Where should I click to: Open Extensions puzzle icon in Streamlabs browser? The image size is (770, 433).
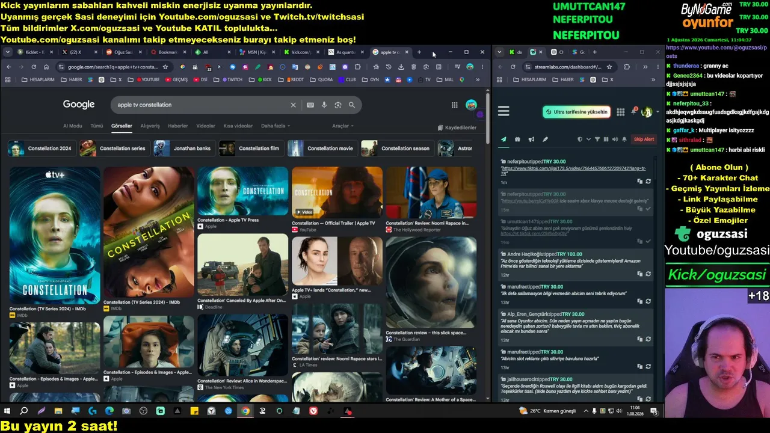point(627,67)
